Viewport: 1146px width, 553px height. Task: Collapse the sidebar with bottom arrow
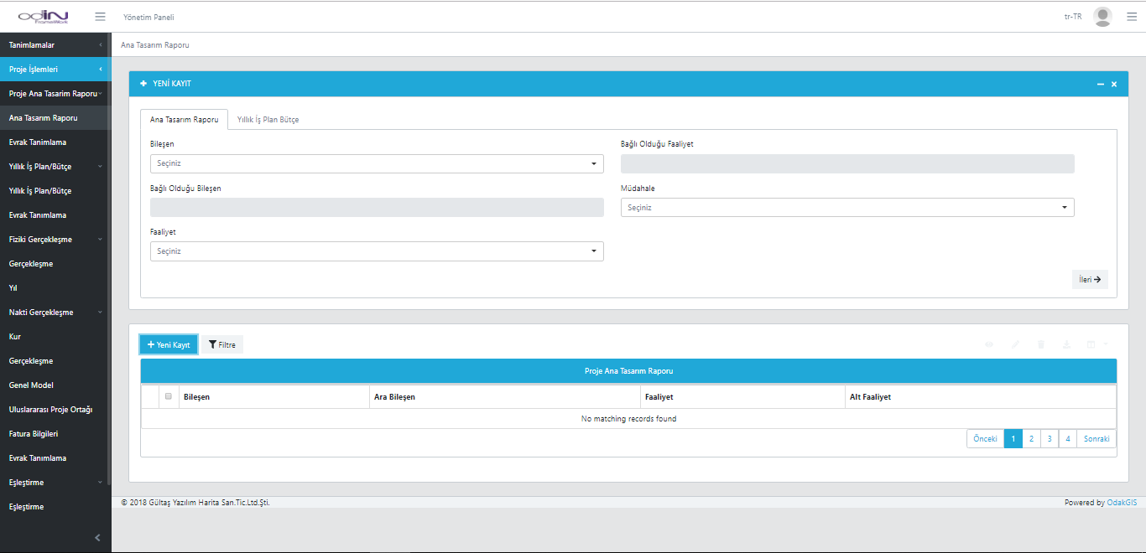pos(97,537)
